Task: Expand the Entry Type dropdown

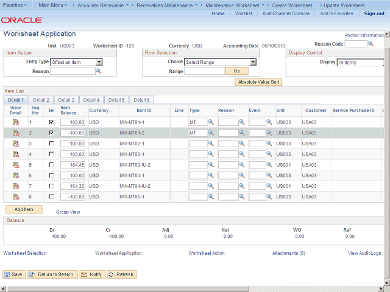Action: (99, 62)
